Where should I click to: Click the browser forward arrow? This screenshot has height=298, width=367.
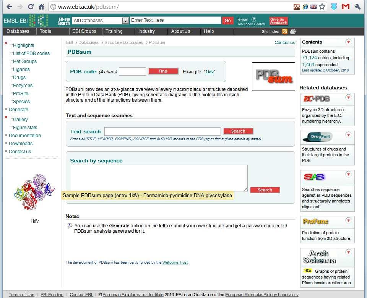point(20,7)
